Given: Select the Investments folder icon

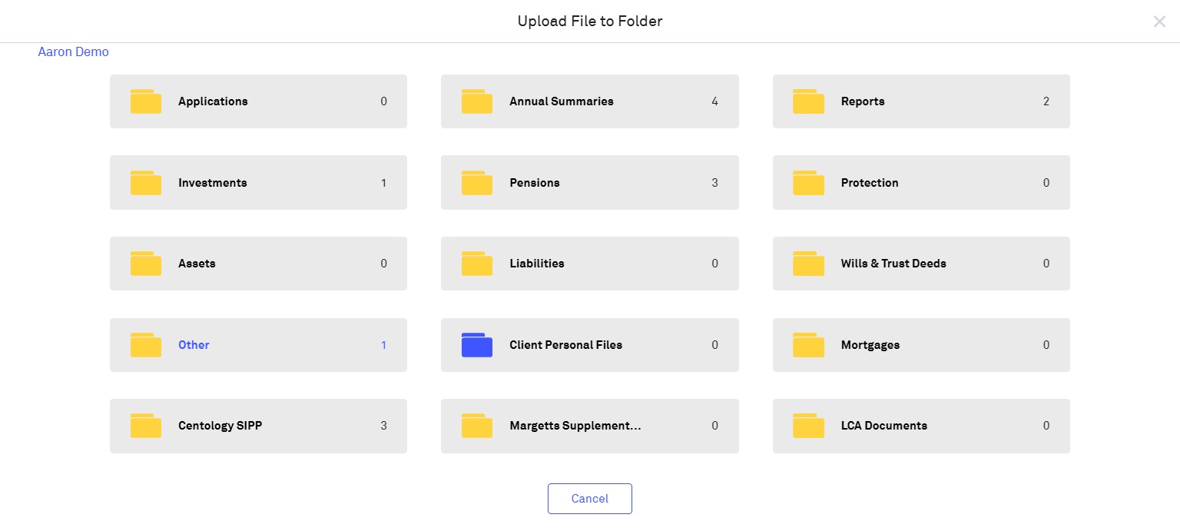Looking at the screenshot, I should pos(146,183).
